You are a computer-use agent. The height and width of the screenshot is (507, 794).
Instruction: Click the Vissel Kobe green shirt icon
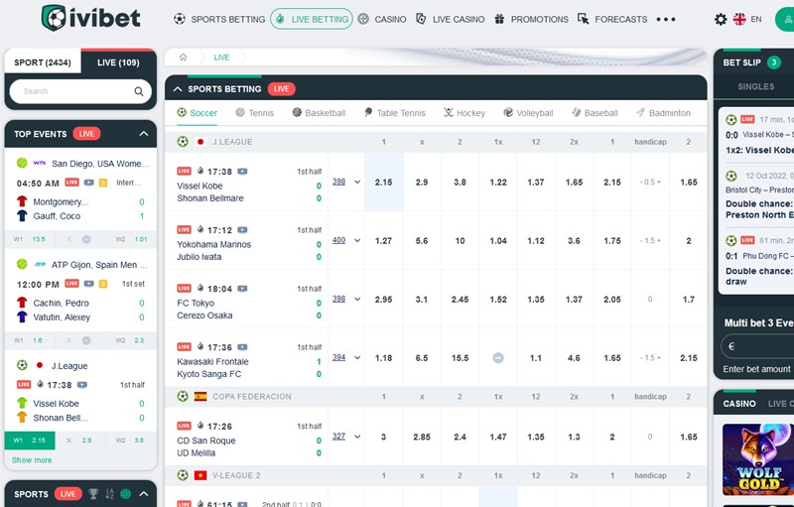pos(22,403)
